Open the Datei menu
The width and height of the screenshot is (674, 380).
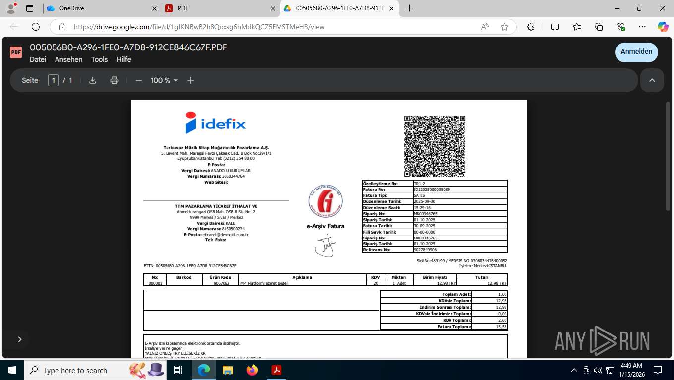coord(38,59)
